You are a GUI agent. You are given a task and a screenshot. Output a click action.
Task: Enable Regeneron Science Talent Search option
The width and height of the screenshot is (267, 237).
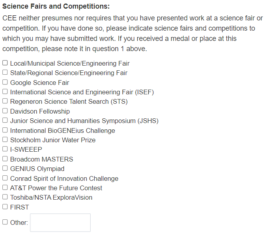point(5,101)
